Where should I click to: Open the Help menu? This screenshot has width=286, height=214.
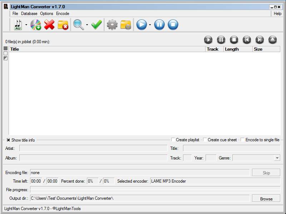pos(277,14)
